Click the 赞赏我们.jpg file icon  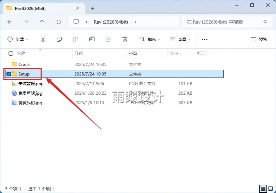pos(14,102)
